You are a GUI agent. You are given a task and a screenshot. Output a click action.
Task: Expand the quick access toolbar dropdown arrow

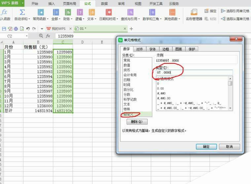coord(42,29)
